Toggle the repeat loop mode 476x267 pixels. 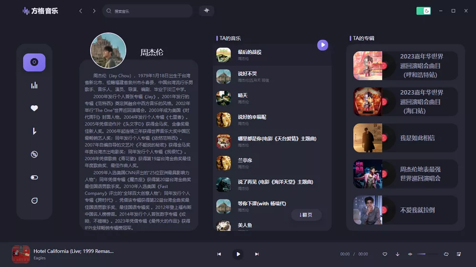[x=446, y=254]
